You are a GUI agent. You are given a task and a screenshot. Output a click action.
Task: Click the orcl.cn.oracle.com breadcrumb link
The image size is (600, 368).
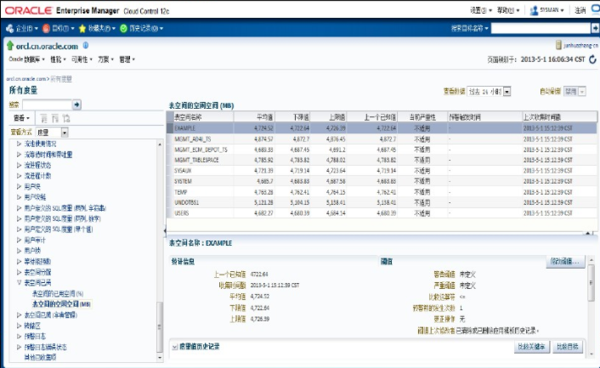tap(26, 79)
